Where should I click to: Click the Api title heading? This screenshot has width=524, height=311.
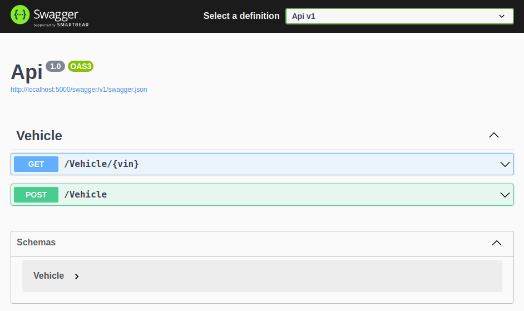point(27,72)
